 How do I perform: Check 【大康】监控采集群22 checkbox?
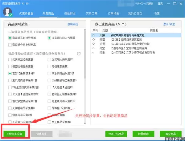[10, 94]
